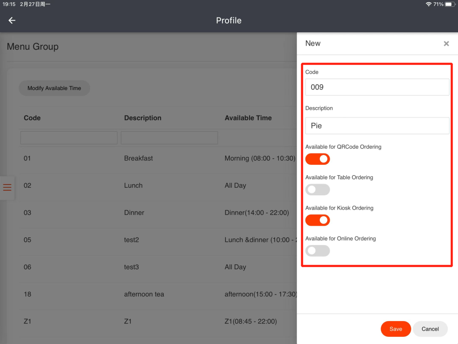Tap the battery status icon
Image resolution: width=458 pixels, height=344 pixels.
pos(449,4)
